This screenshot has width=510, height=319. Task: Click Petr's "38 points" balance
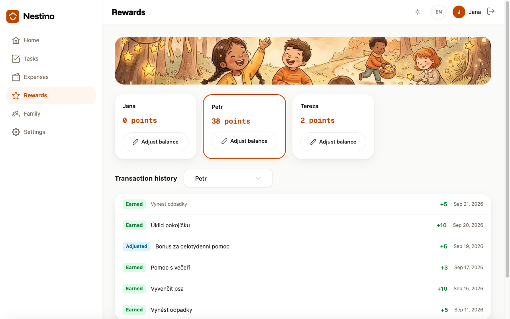tap(231, 121)
